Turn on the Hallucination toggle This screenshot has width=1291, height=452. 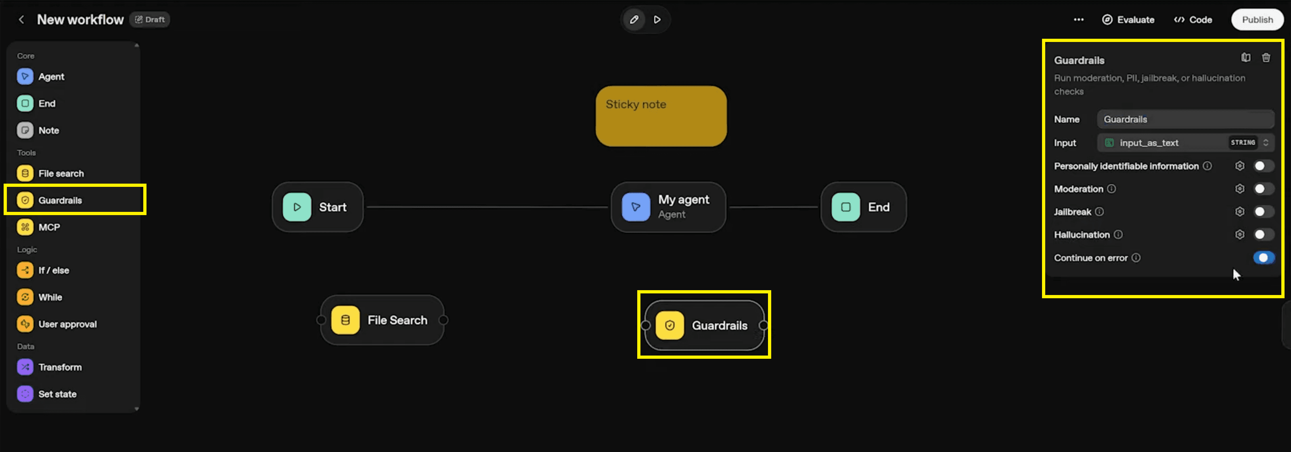(1263, 234)
